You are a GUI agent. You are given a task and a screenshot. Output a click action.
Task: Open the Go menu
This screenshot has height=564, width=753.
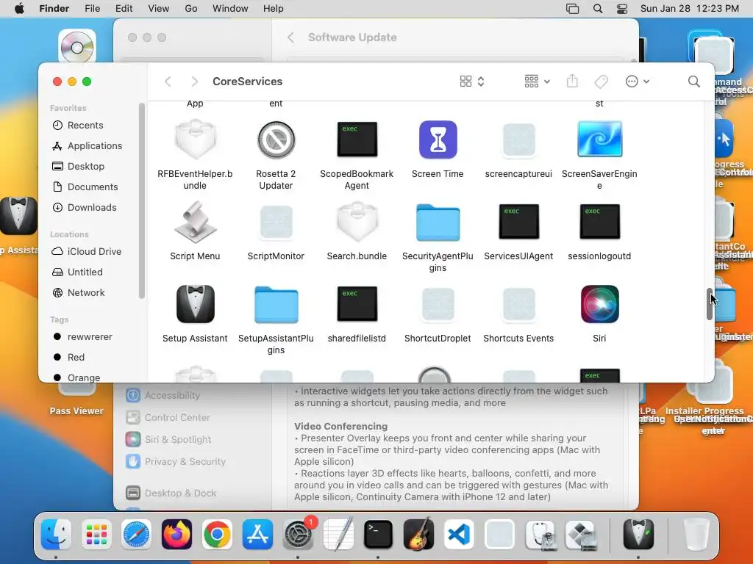191,9
